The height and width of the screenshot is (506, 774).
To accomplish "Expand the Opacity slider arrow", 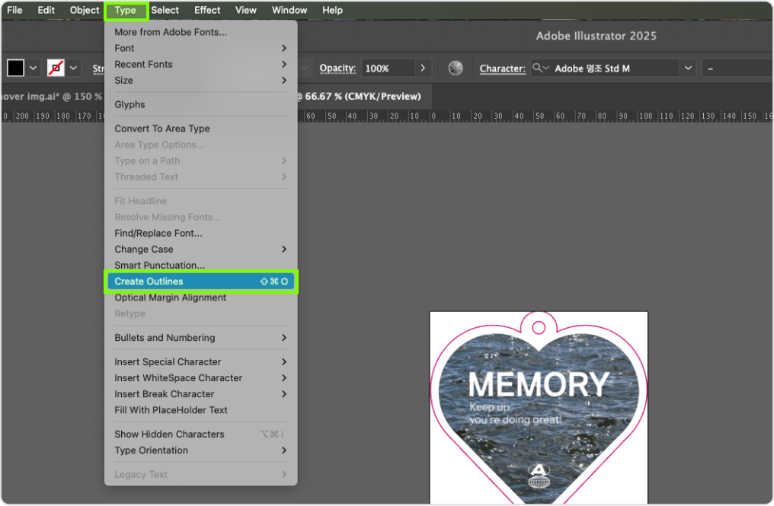I will tap(424, 68).
